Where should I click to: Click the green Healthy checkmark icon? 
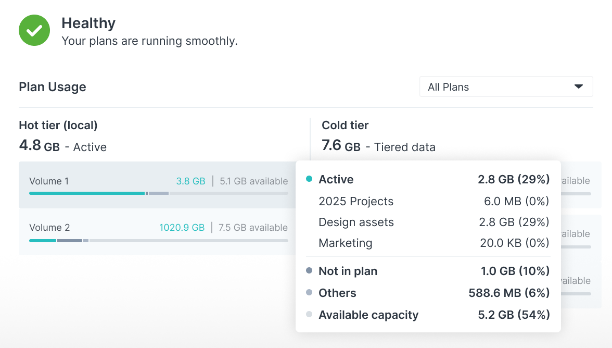point(34,31)
